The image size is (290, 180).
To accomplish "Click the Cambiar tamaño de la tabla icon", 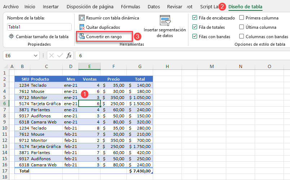I will pos(11,36).
